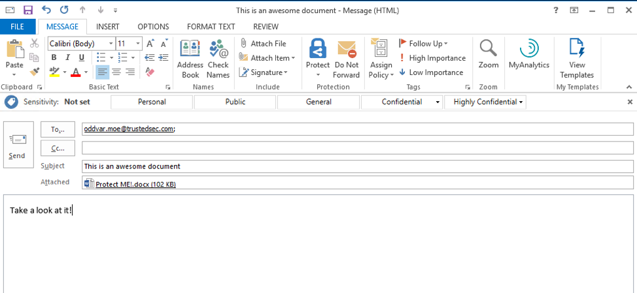The image size is (637, 293).
Task: Open the FILE tab
Action: pyautogui.click(x=18, y=27)
